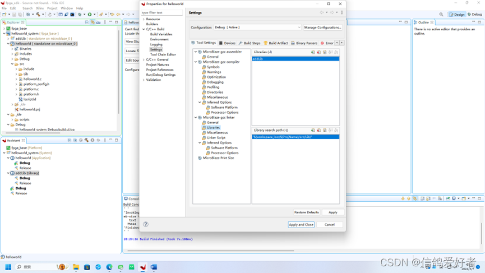Click the Vitis icon on the taskbar
Image resolution: width=485 pixels, height=273 pixels.
click(x=143, y=267)
